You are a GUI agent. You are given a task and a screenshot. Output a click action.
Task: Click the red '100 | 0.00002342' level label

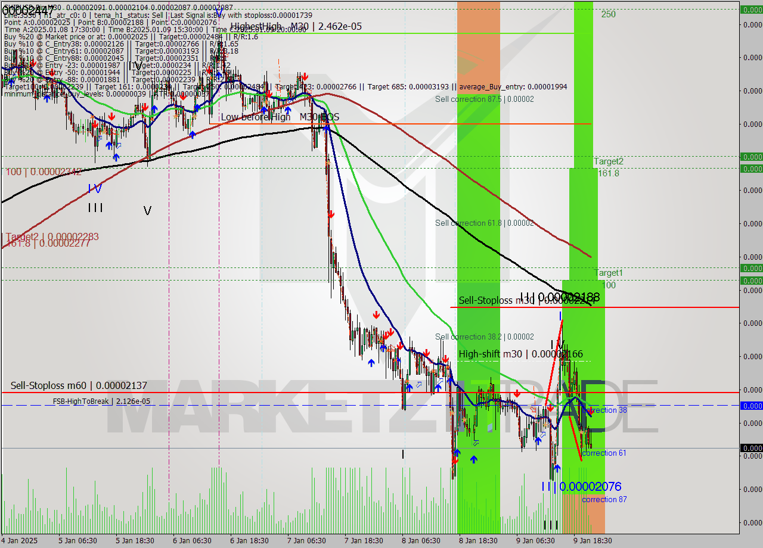pos(44,172)
